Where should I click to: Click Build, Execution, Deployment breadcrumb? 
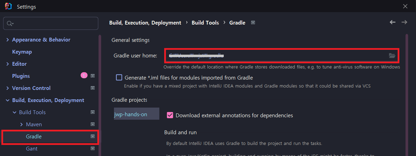[x=145, y=22]
